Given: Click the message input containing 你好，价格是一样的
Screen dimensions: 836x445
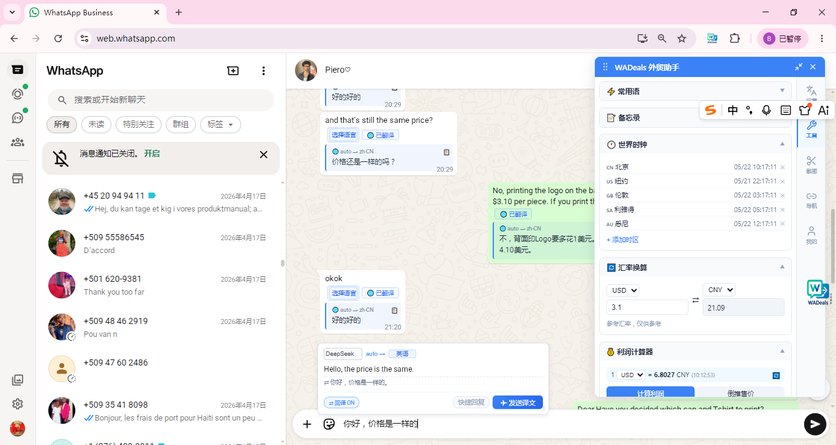Looking at the screenshot, I should 569,424.
